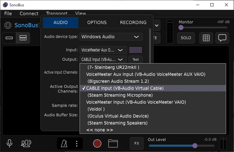
Task: Select Steam Streaming Microphone output
Action: [153, 95]
